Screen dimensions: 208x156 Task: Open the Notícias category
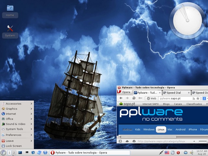coord(127,130)
